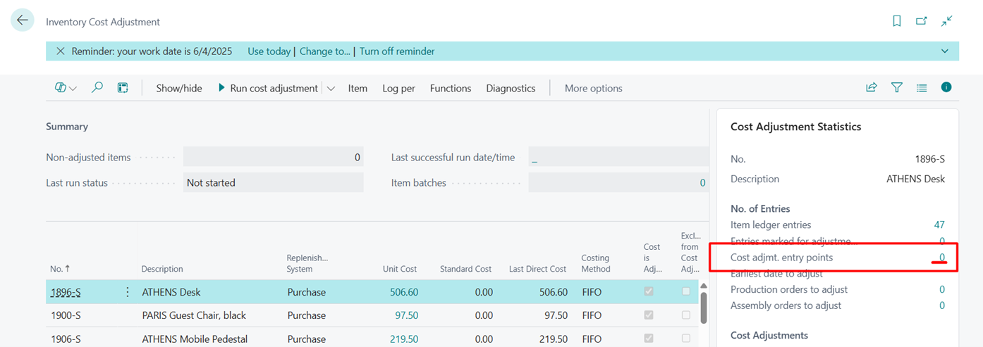Image resolution: width=983 pixels, height=347 pixels.
Task: Open Item ledger entries count 47
Action: [939, 225]
